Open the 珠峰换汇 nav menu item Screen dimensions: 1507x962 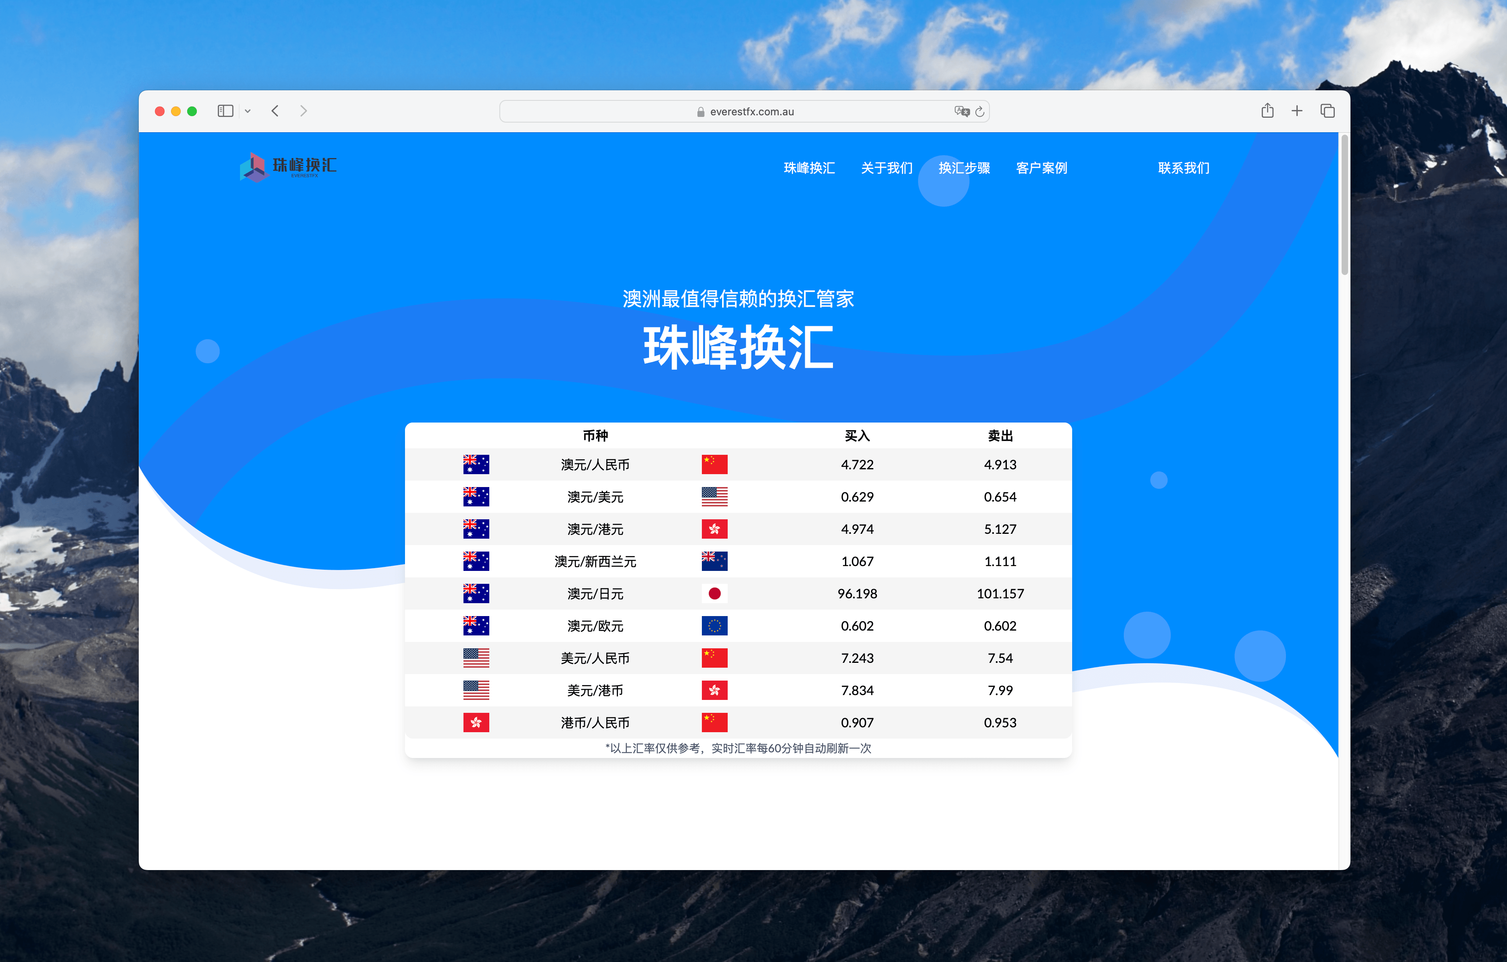(809, 168)
